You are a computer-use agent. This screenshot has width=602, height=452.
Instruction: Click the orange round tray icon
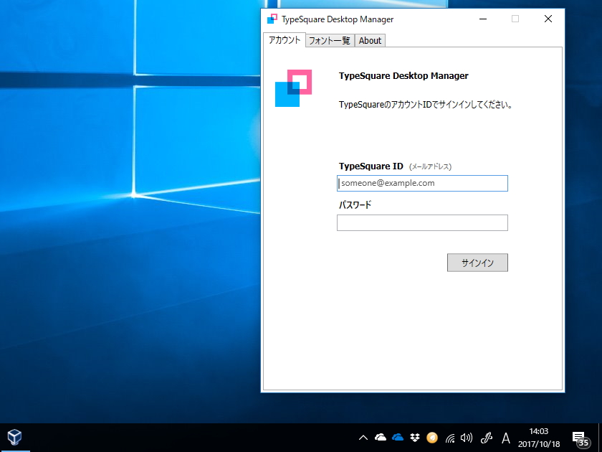click(432, 438)
